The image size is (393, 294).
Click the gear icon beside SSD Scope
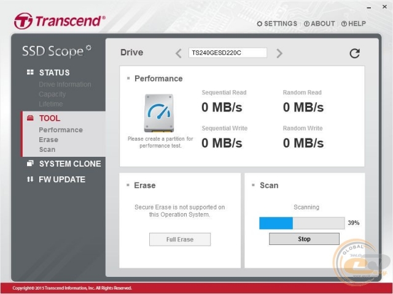click(88, 48)
